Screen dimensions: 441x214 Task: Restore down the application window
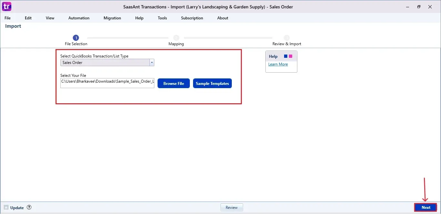tap(419, 6)
